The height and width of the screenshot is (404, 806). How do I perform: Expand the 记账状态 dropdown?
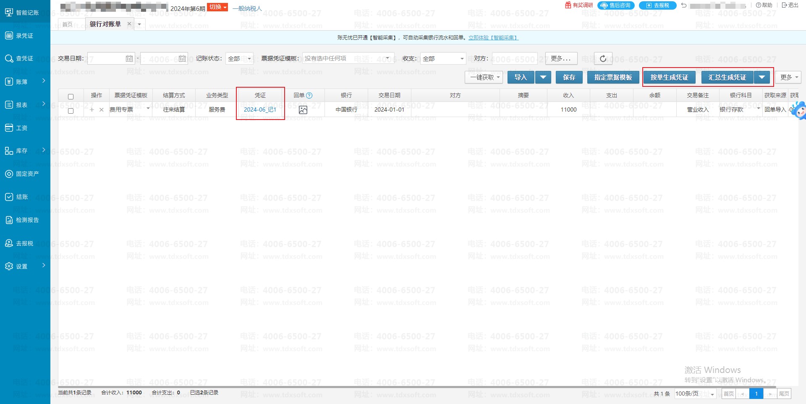(239, 59)
